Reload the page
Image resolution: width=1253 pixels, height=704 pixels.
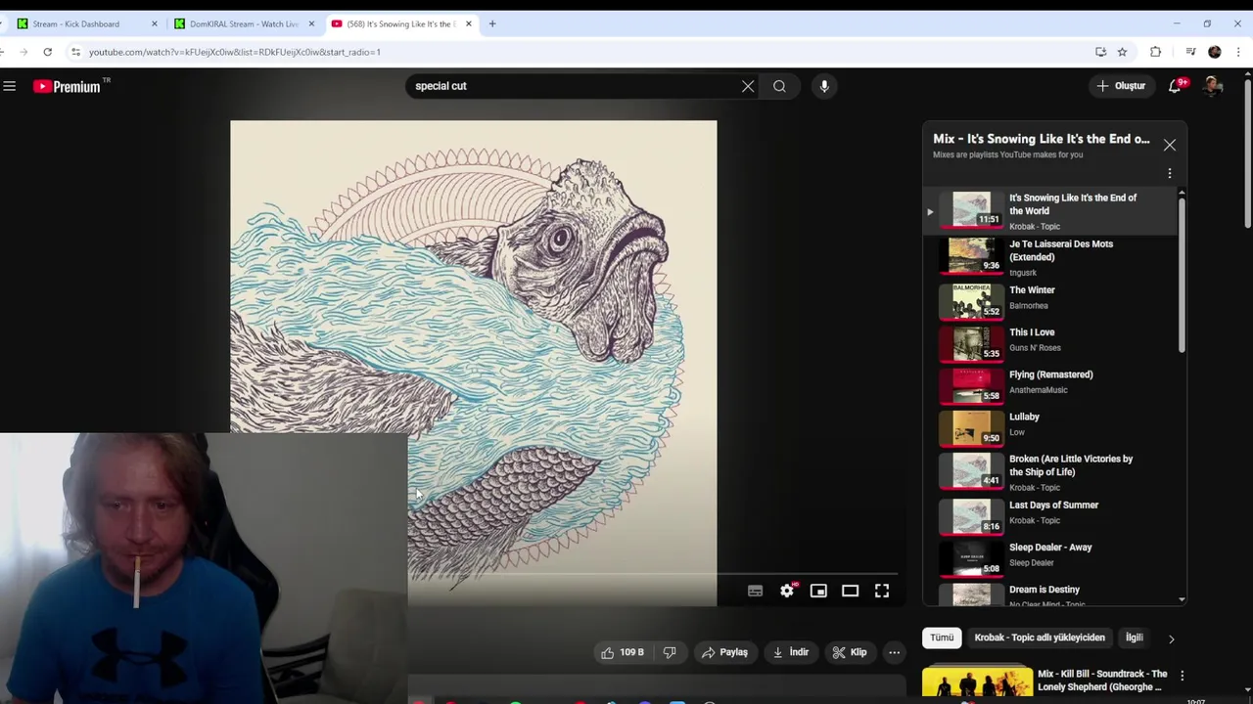click(47, 52)
